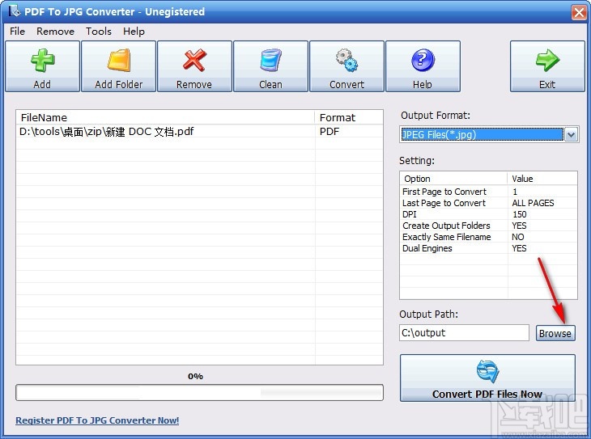Click the green arrow Exit icon

pyautogui.click(x=547, y=61)
